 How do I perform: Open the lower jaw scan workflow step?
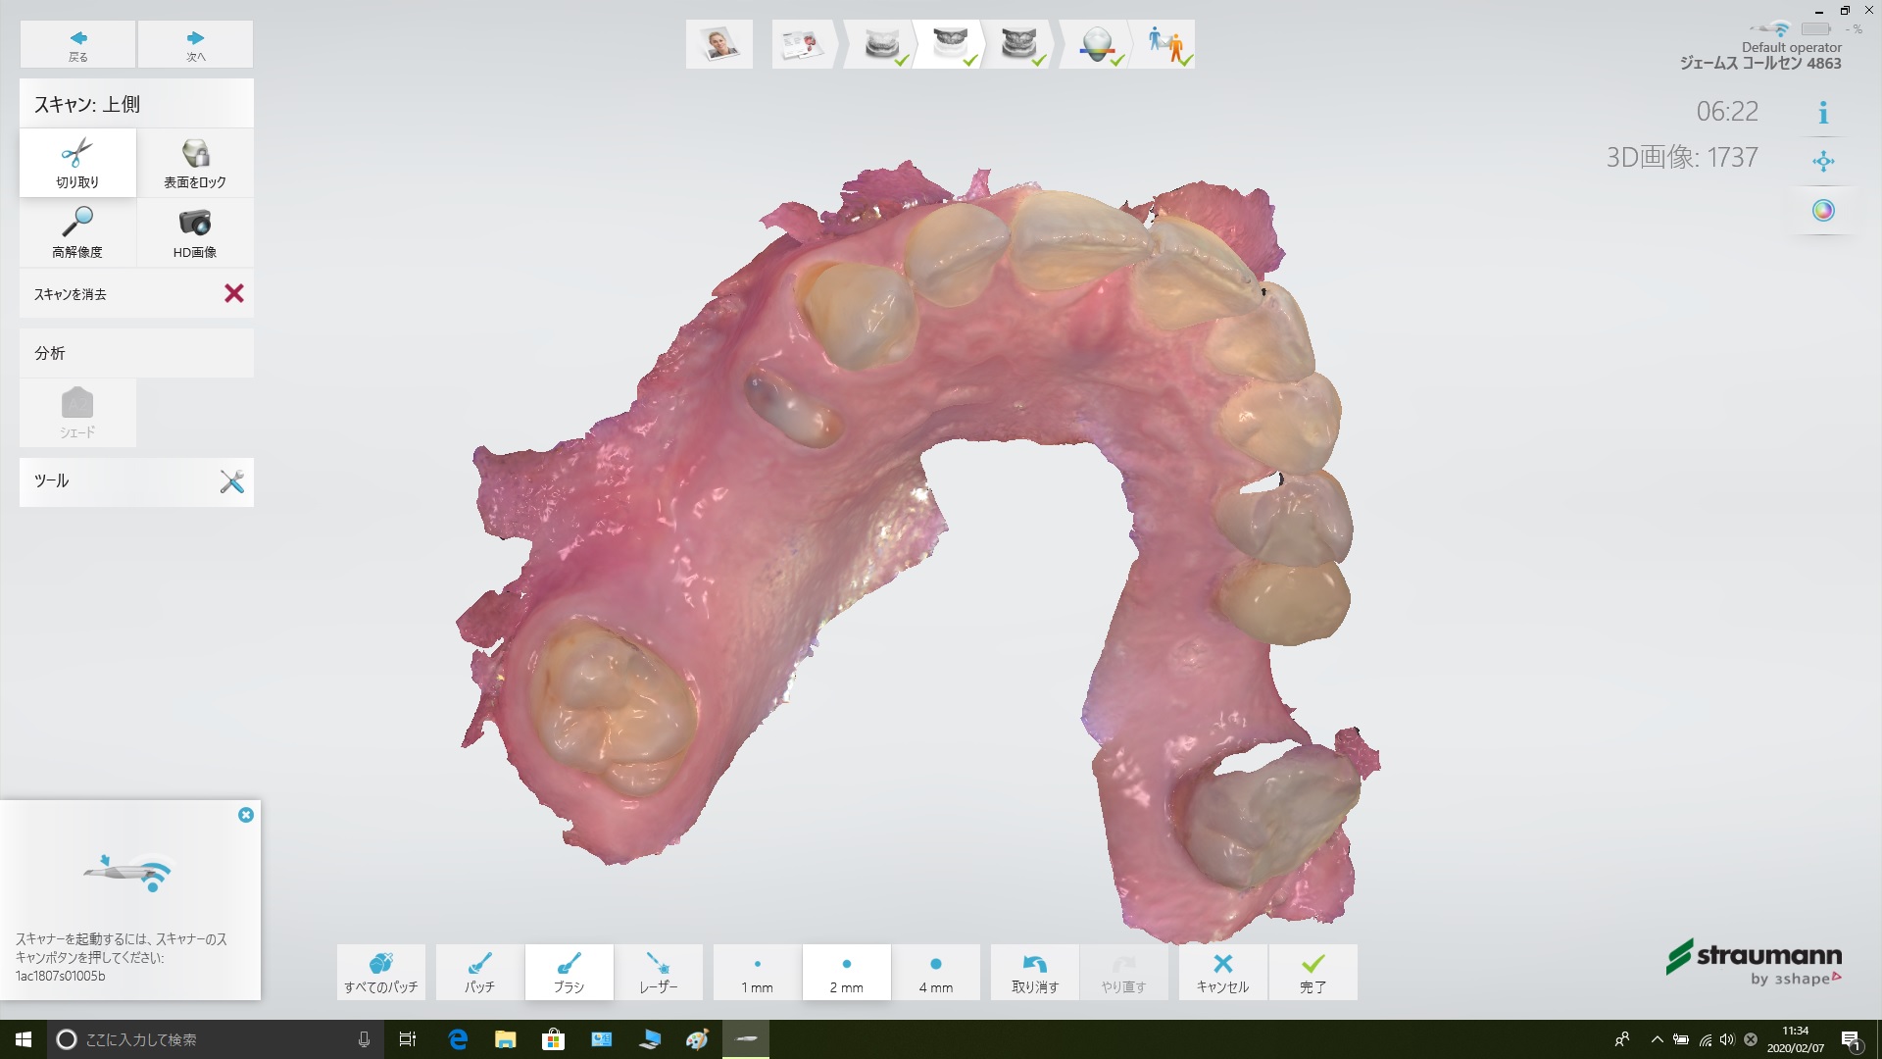coord(881,45)
